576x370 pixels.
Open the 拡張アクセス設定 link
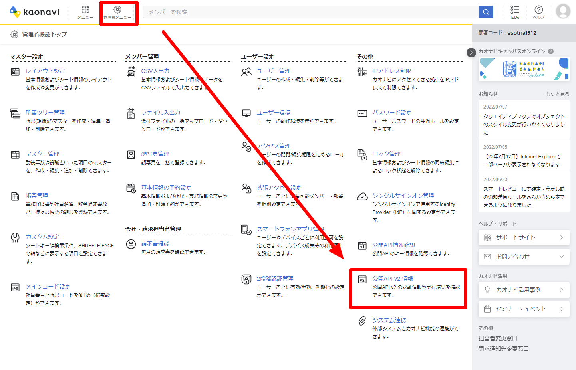pos(279,188)
